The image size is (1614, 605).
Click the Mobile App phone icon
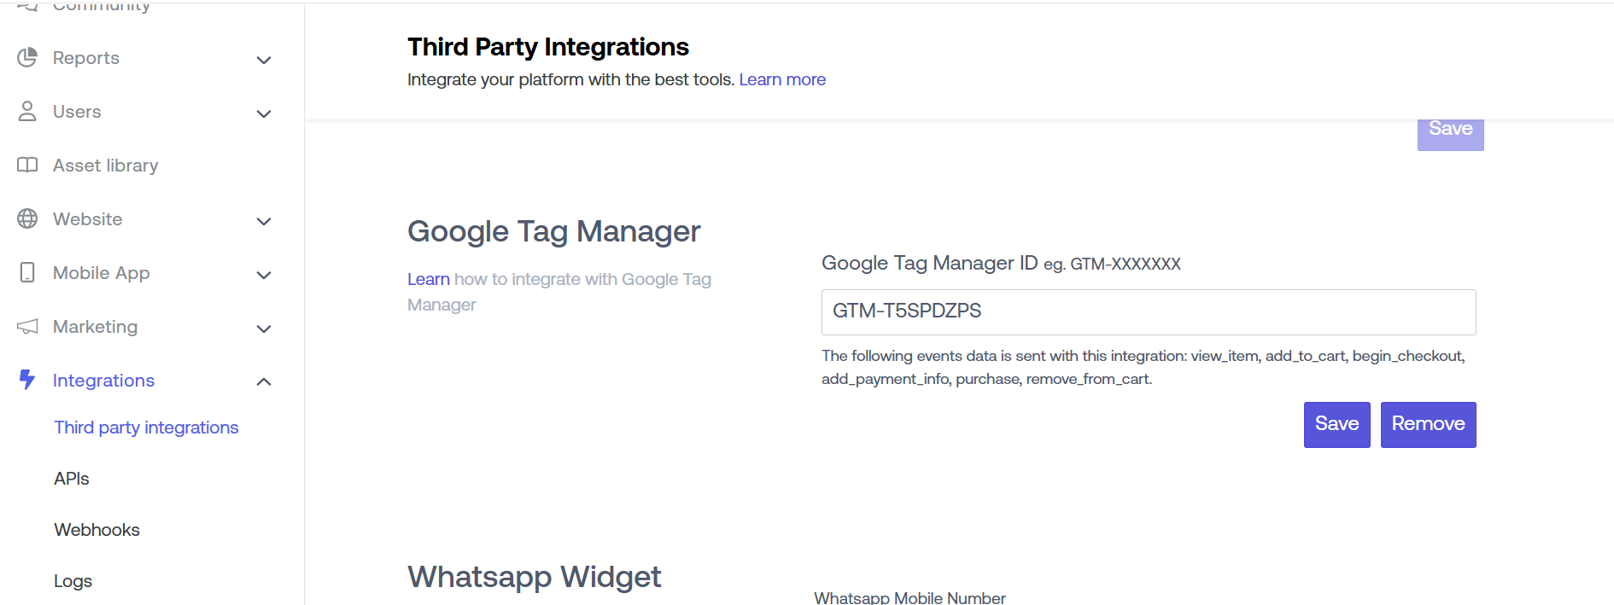tap(27, 272)
